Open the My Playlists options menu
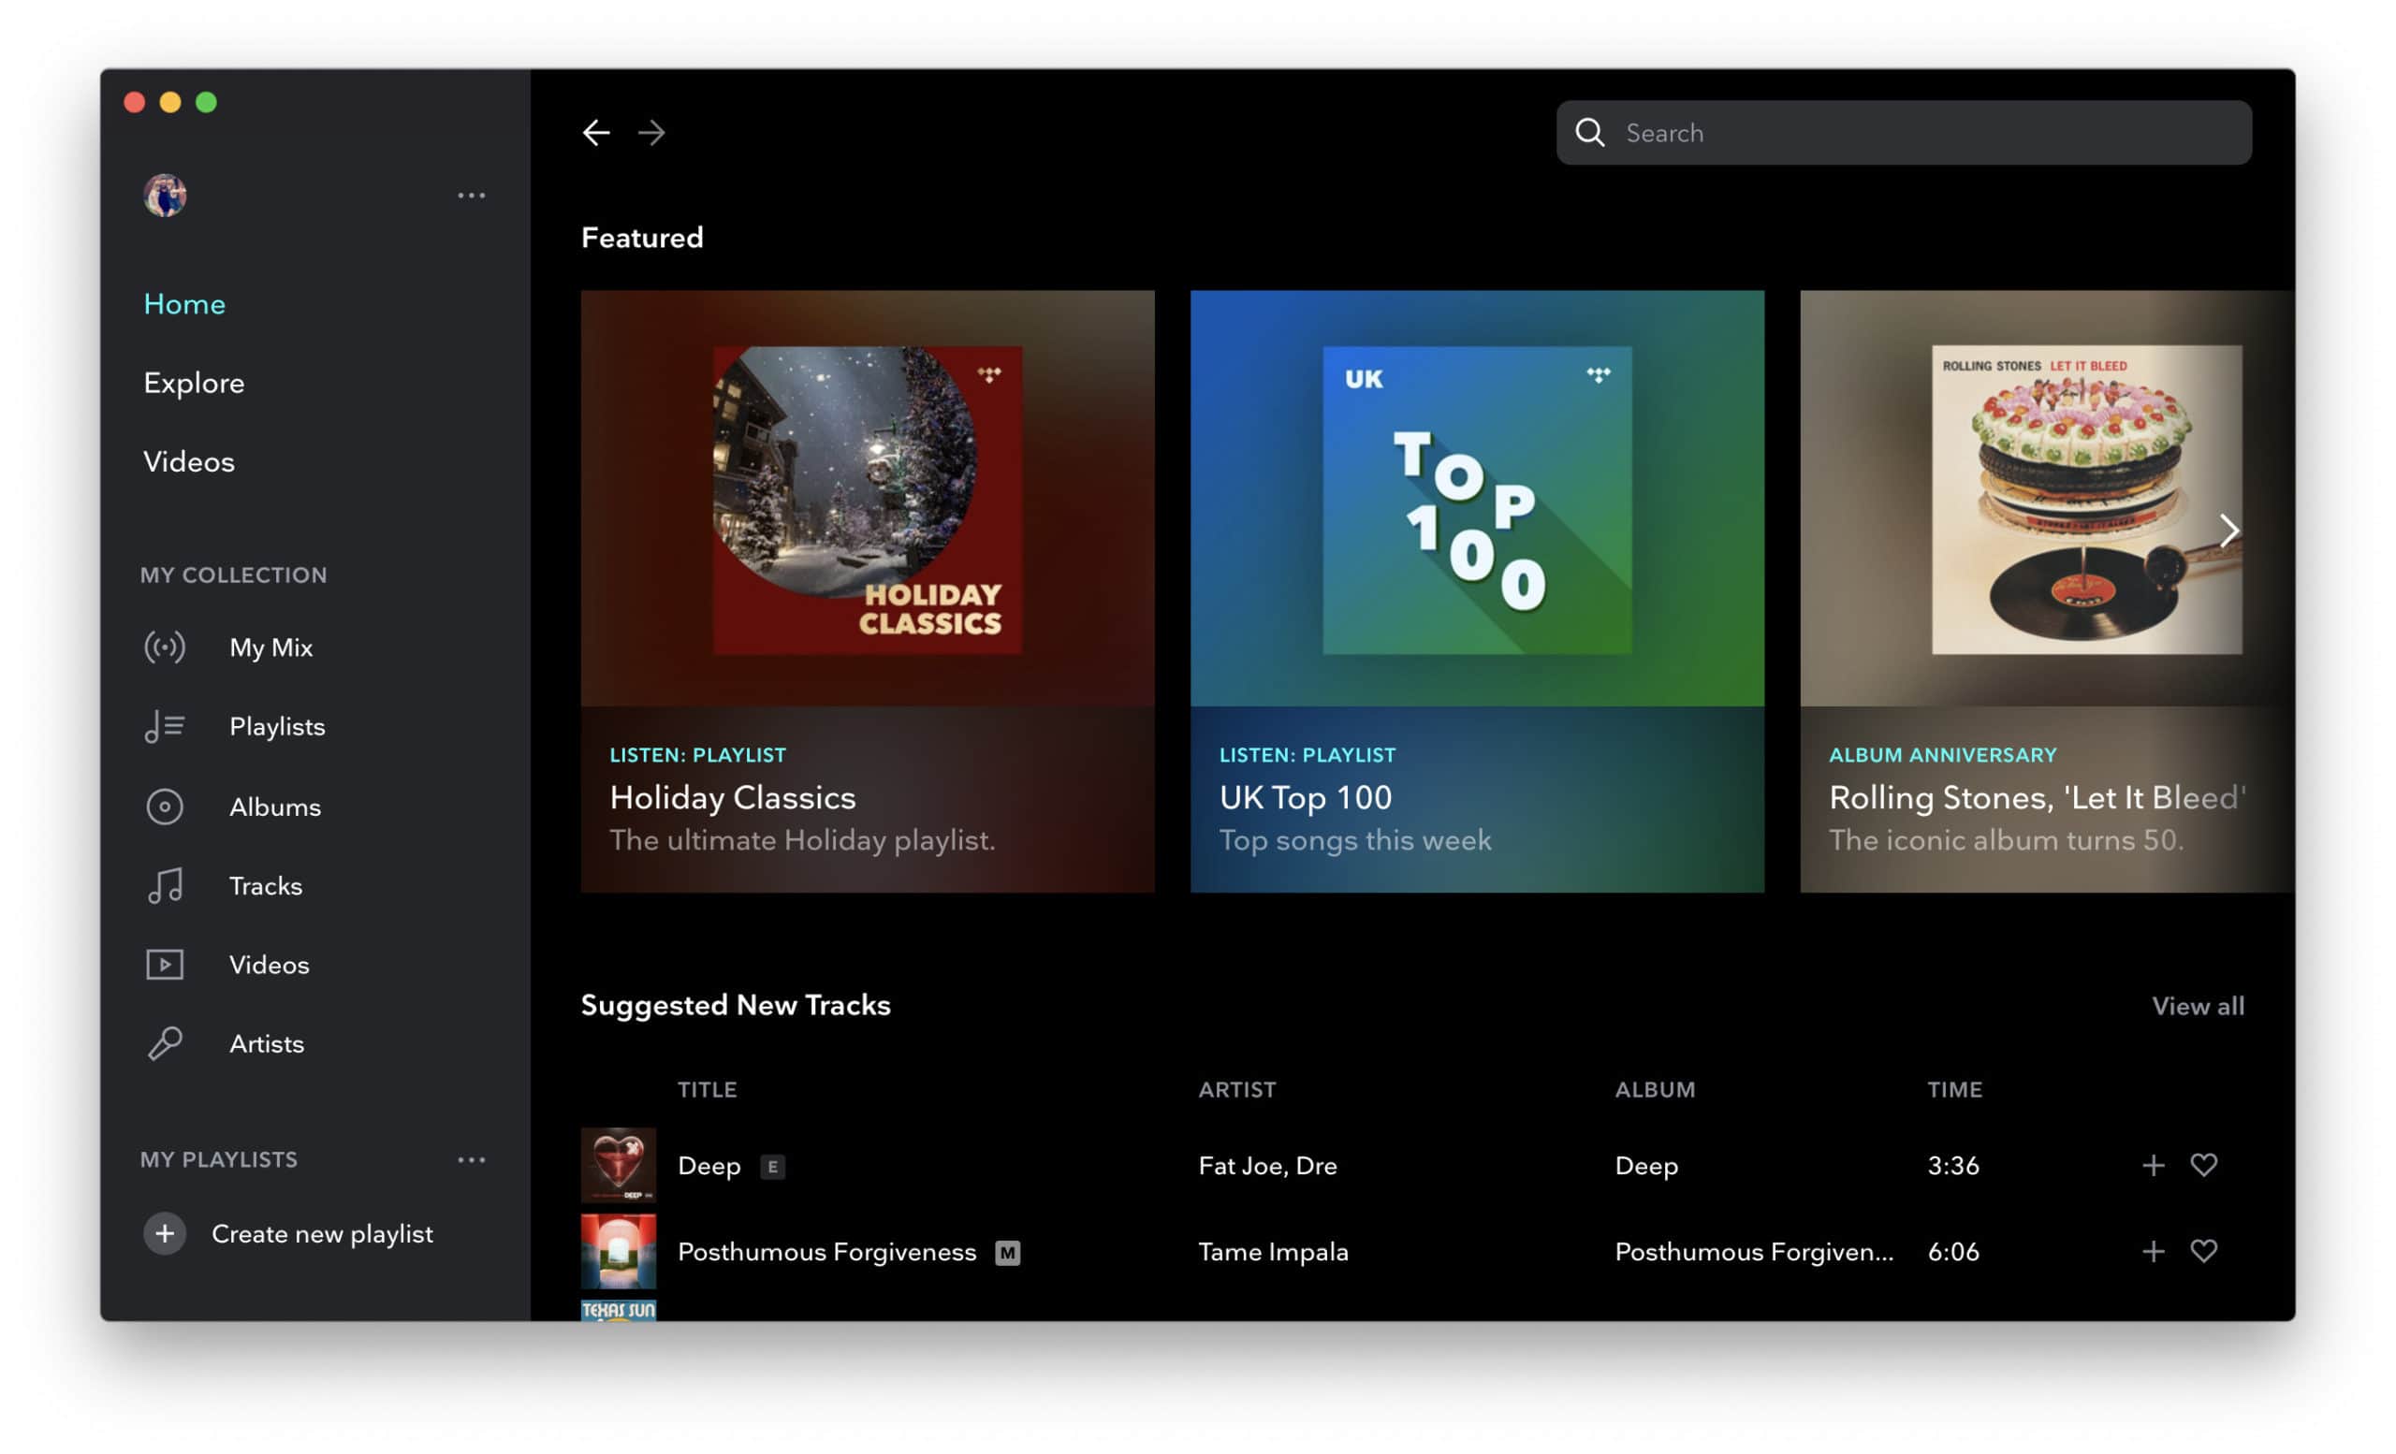The height and width of the screenshot is (1454, 2396). tap(472, 1158)
